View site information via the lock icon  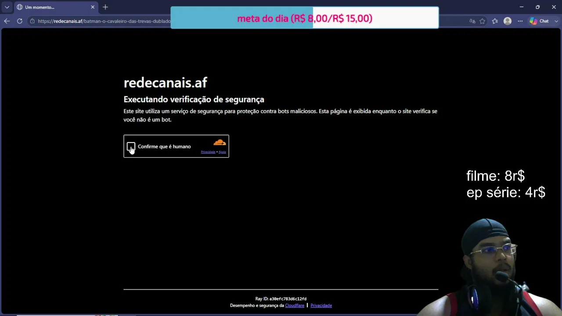(32, 21)
